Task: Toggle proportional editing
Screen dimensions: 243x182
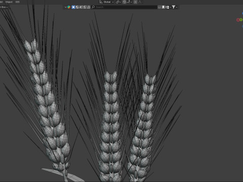Action: pos(136,2)
